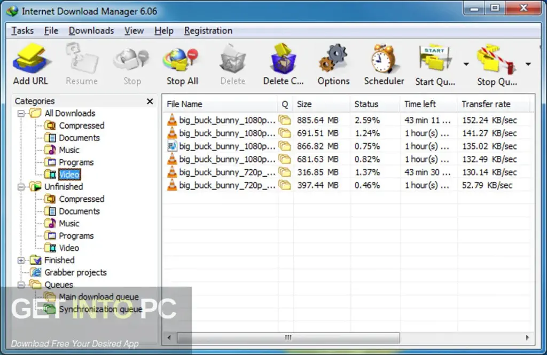The width and height of the screenshot is (547, 355).
Task: Click the Stop Queue icon
Action: (496, 60)
